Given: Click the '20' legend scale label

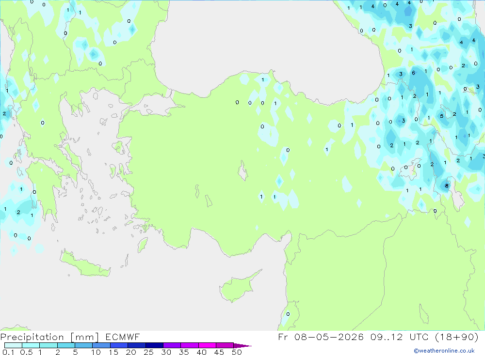Looking at the screenshot, I should tap(131, 352).
